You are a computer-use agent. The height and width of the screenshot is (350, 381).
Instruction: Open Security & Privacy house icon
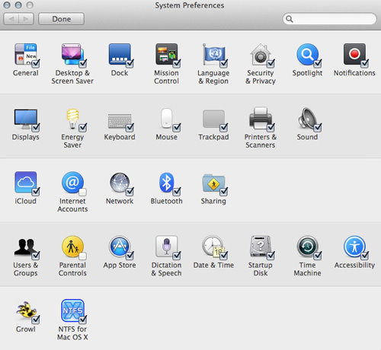point(261,54)
